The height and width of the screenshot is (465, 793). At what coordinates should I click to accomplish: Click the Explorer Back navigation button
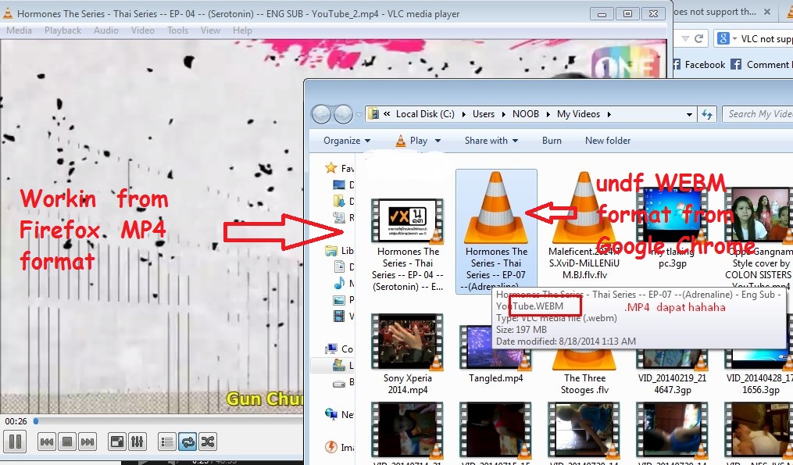pyautogui.click(x=321, y=114)
